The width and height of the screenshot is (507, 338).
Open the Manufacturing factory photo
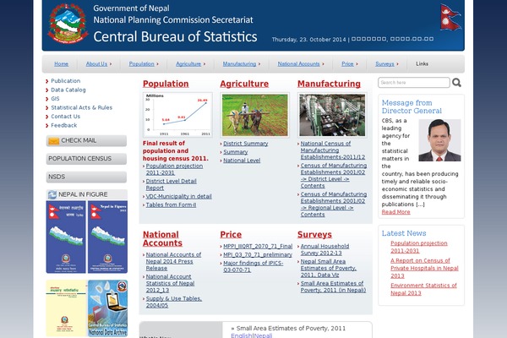tap(332, 115)
